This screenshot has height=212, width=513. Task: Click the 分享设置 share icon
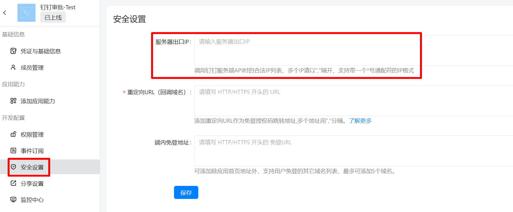(13, 183)
